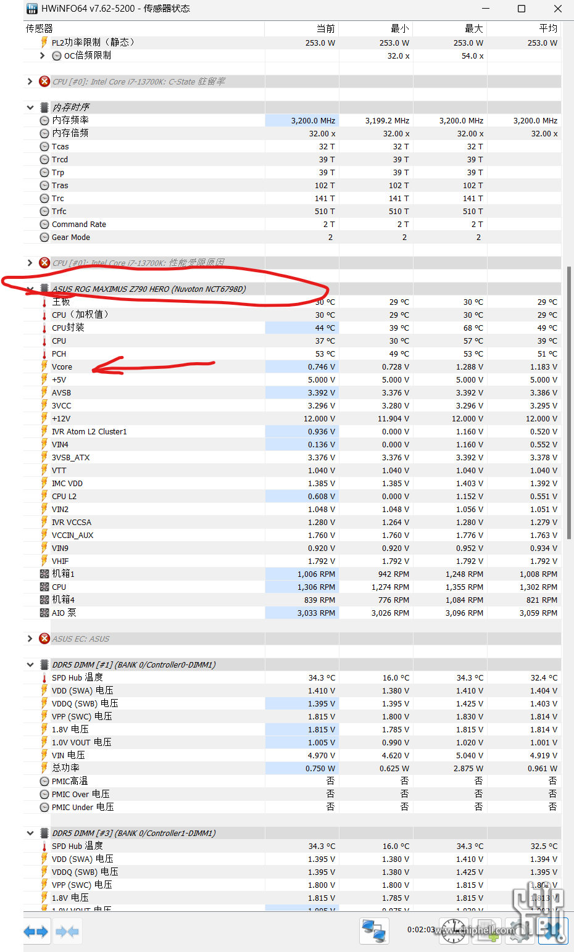
Task: Click CPU fan current value 1,306 RPM
Action: pyautogui.click(x=316, y=587)
